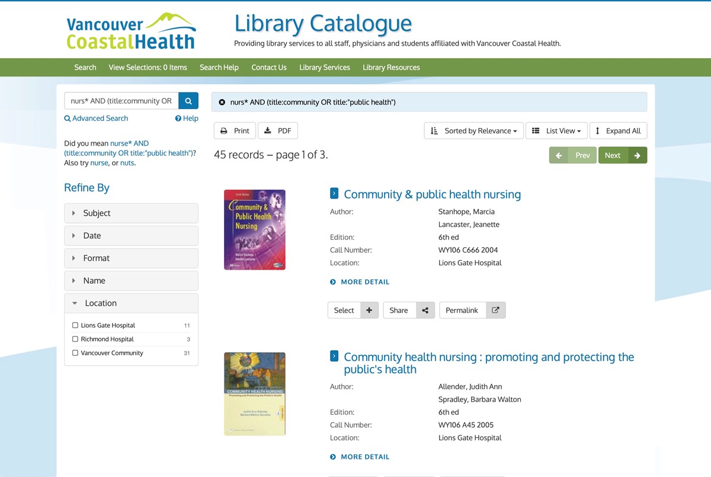Clear the search query with the X icon
711x477 pixels.
point(222,103)
